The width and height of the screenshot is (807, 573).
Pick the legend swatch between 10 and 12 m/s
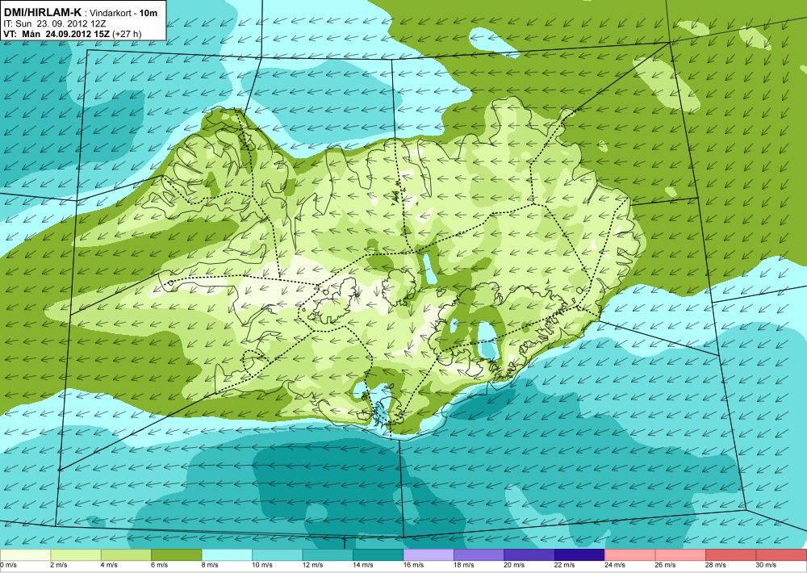278,555
